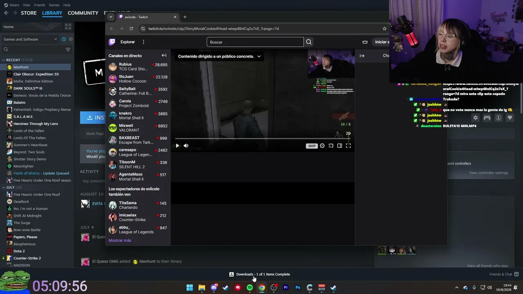Mute the Twitch clip audio
The image size is (523, 294).
[x=186, y=146]
